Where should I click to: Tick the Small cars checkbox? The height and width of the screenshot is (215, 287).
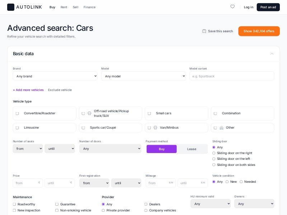coord(149,113)
